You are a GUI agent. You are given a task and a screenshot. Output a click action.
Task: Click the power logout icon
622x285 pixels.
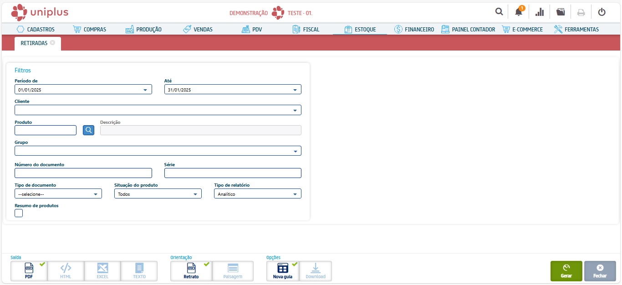coord(602,12)
